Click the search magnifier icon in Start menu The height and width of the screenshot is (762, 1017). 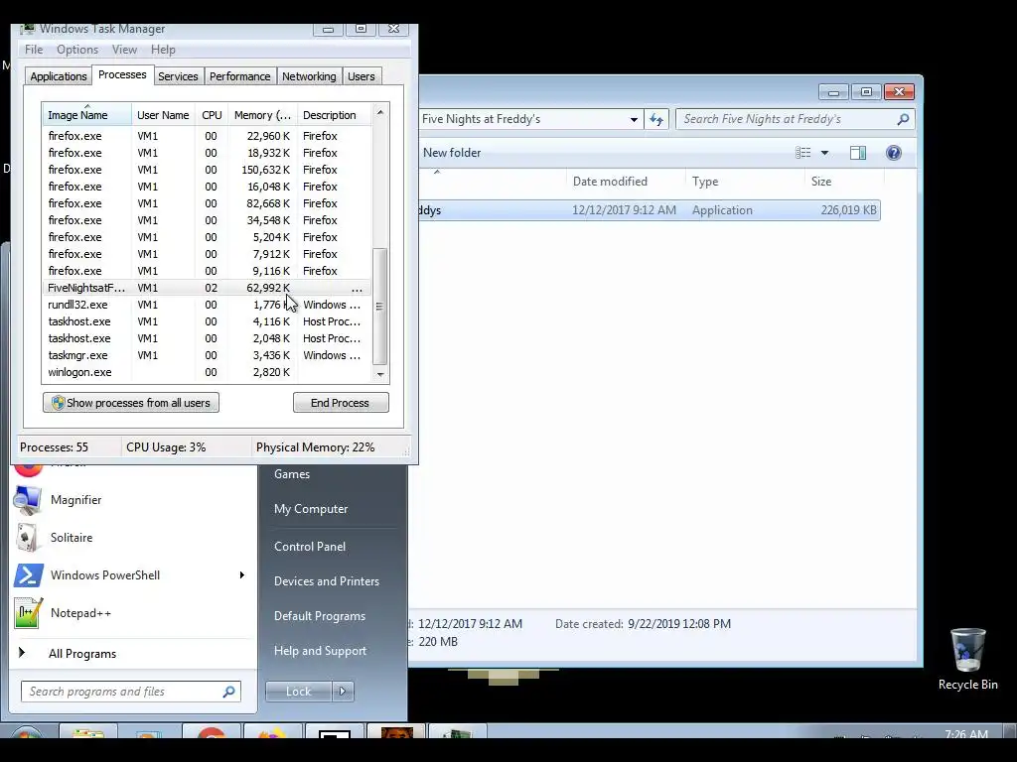228,692
